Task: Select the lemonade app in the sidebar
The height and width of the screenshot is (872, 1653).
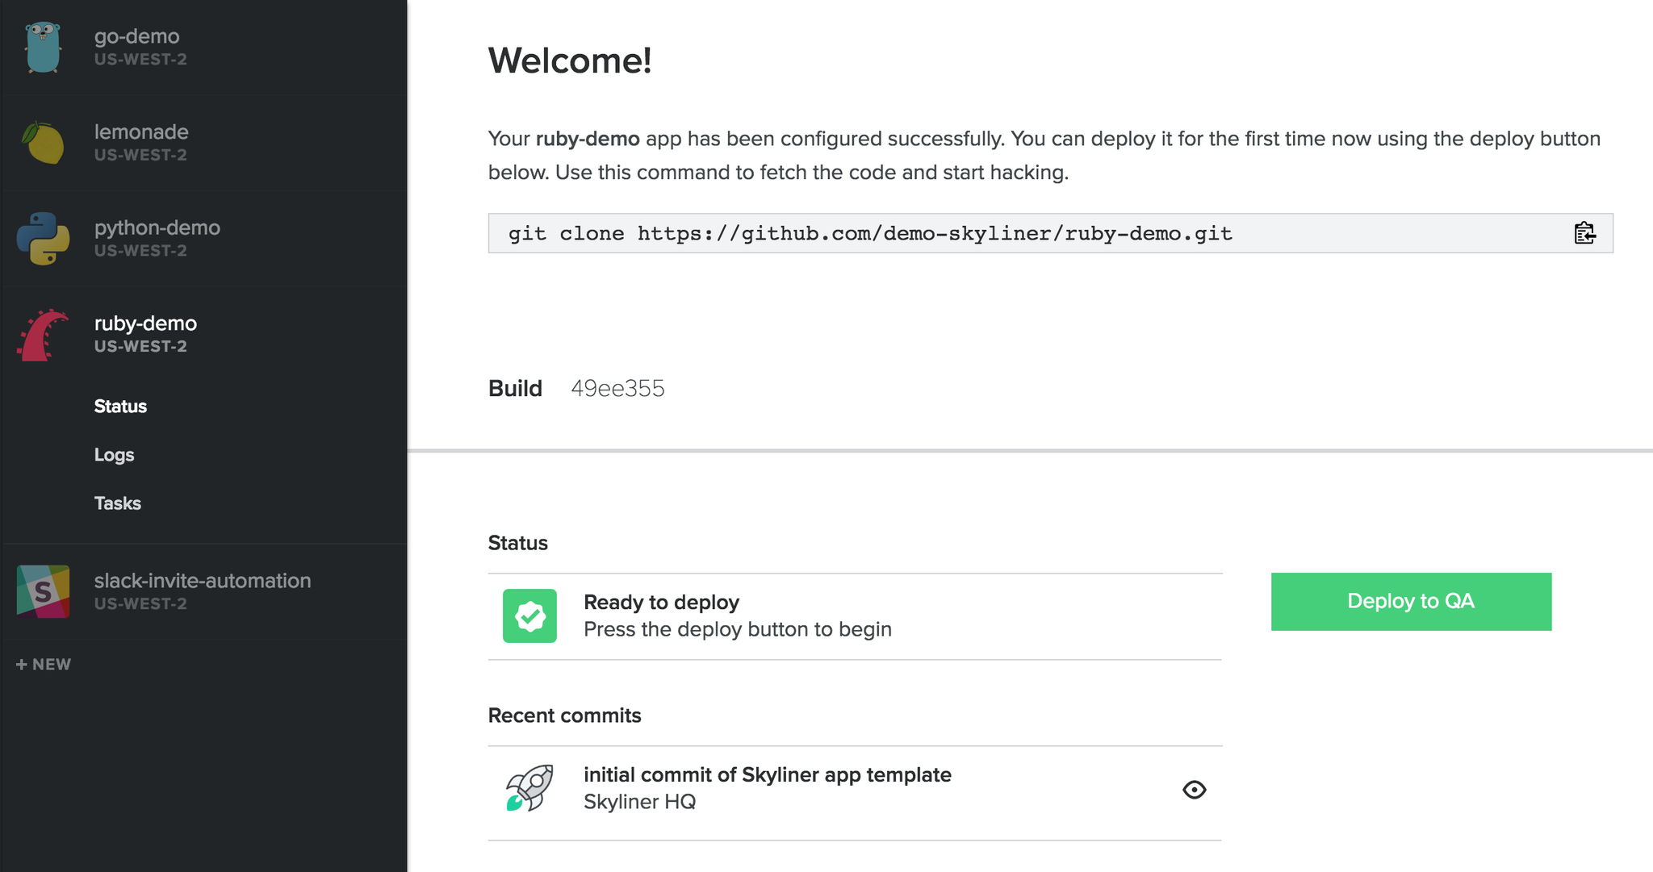Action: tap(141, 132)
